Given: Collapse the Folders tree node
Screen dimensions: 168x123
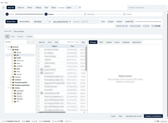Looking at the screenshot, I should click(x=8, y=88).
